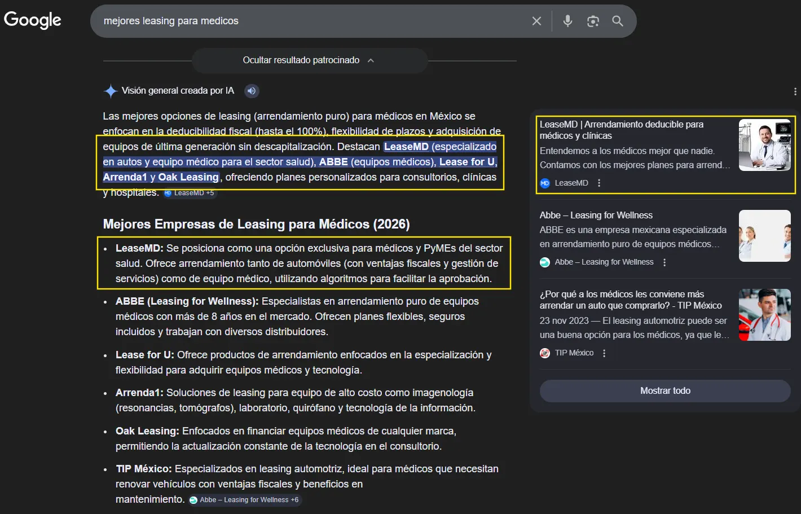Click the 'Lease for U:' bullet text
Image resolution: width=801 pixels, height=514 pixels.
(303, 362)
